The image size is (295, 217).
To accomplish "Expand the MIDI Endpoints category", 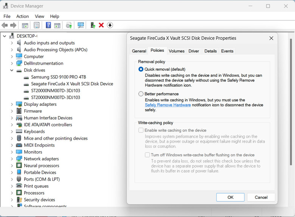I will pyautogui.click(x=12, y=145).
